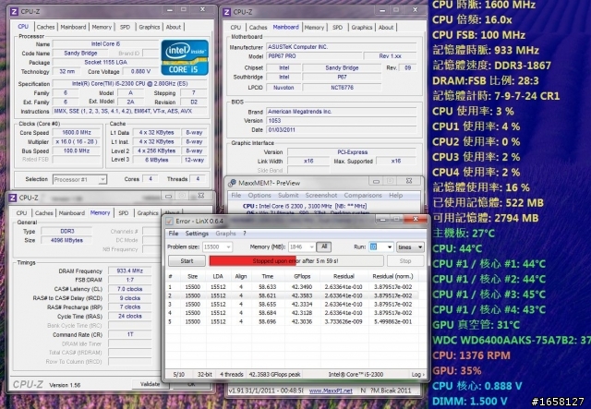The width and height of the screenshot is (591, 409).
Task: Click the Command Rate 1T value
Action: pos(129,334)
